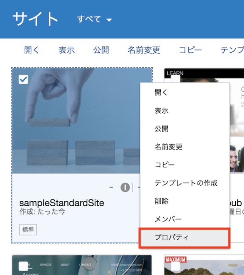The image size is (244, 275).
Task: Select 表示 from the context menu
Action: 185,110
